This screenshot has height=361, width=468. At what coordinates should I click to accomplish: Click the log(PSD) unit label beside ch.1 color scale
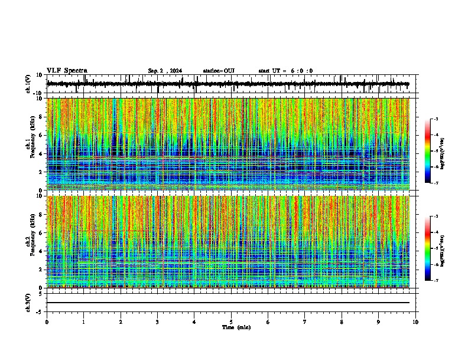click(x=442, y=154)
